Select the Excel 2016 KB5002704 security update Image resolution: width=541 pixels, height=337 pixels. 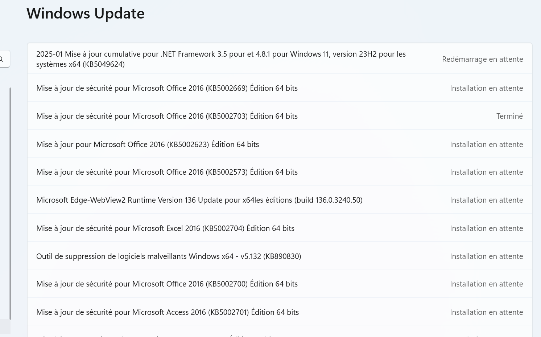click(x=165, y=228)
